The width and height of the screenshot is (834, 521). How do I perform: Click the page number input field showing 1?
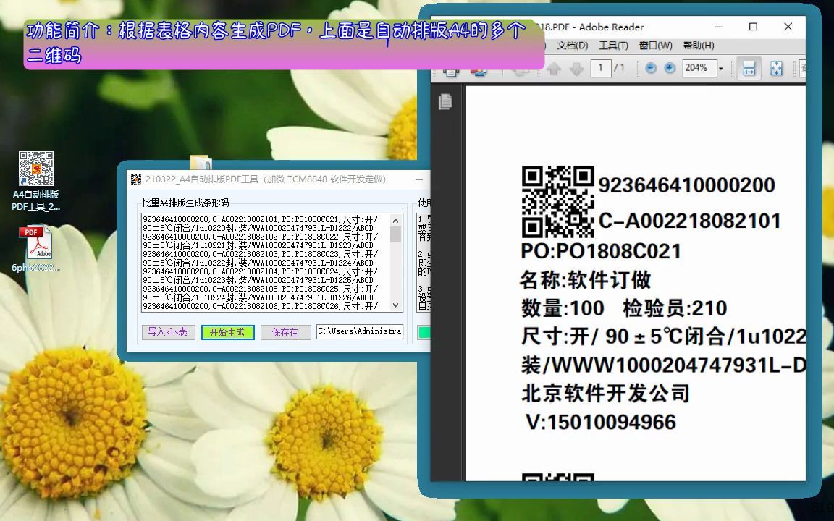(599, 68)
